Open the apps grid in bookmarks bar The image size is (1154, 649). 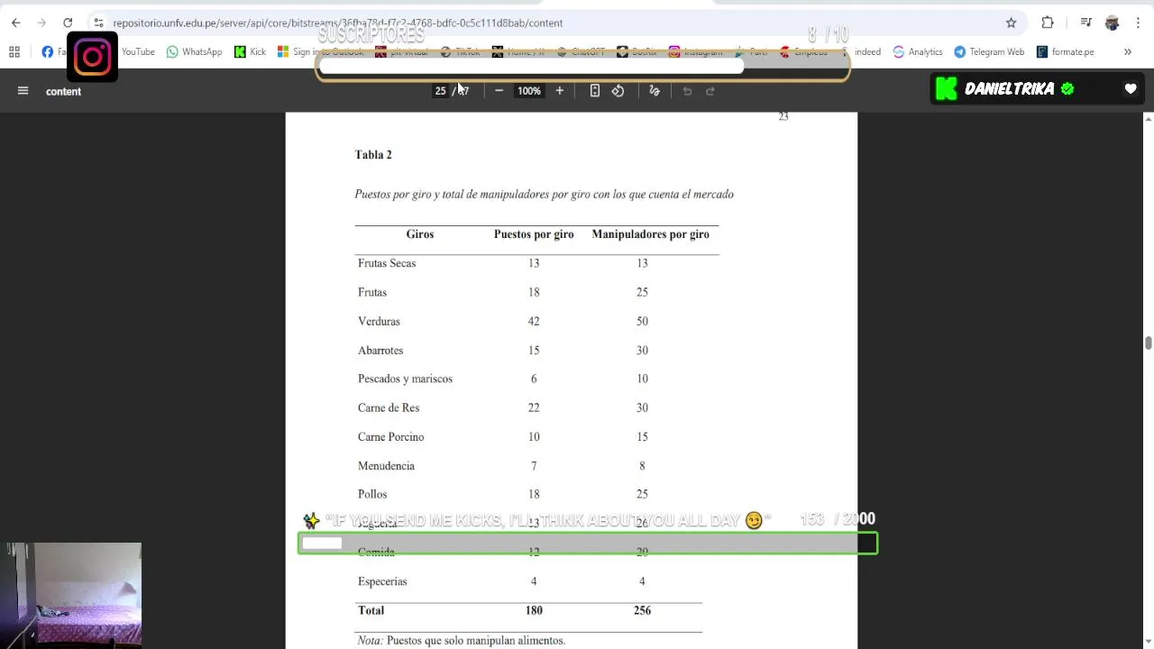click(x=14, y=51)
